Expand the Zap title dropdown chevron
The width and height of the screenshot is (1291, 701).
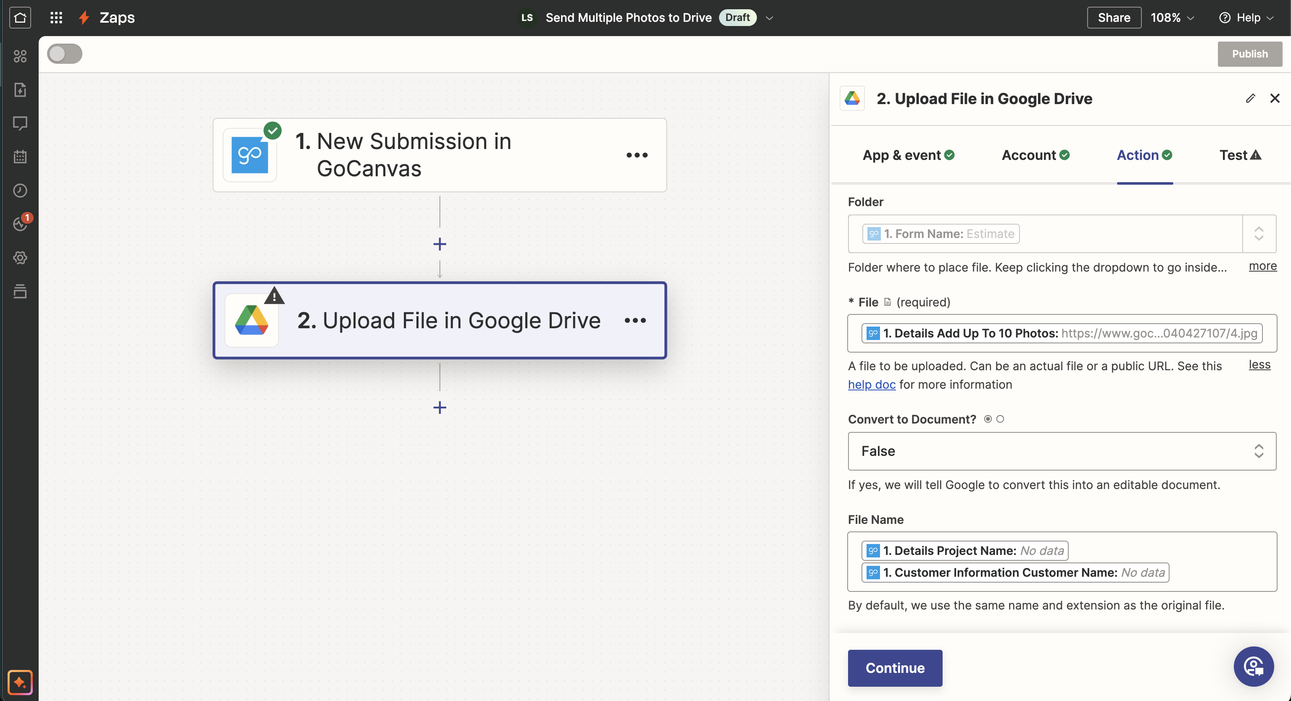tap(770, 18)
